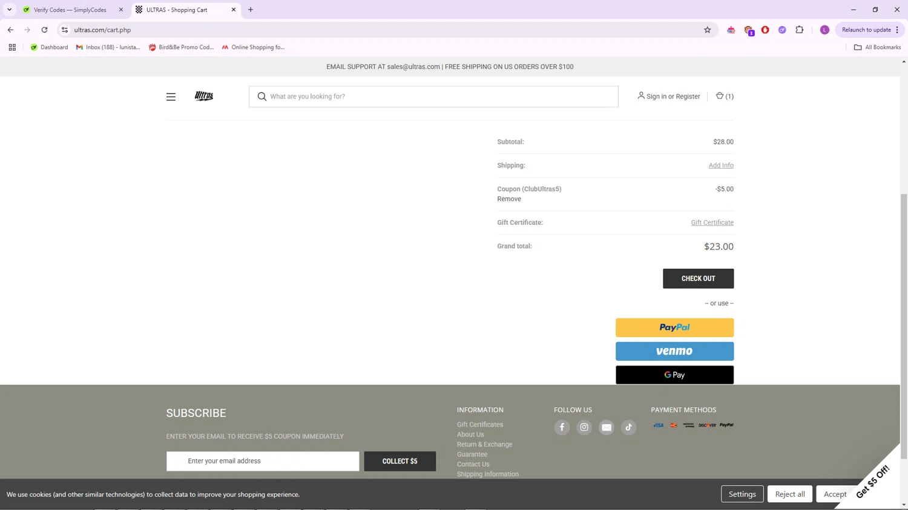The image size is (908, 510).
Task: Click the red extension icon in toolbar
Action: [765, 30]
